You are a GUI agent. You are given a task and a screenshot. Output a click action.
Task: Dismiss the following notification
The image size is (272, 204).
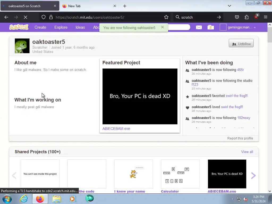point(162,27)
